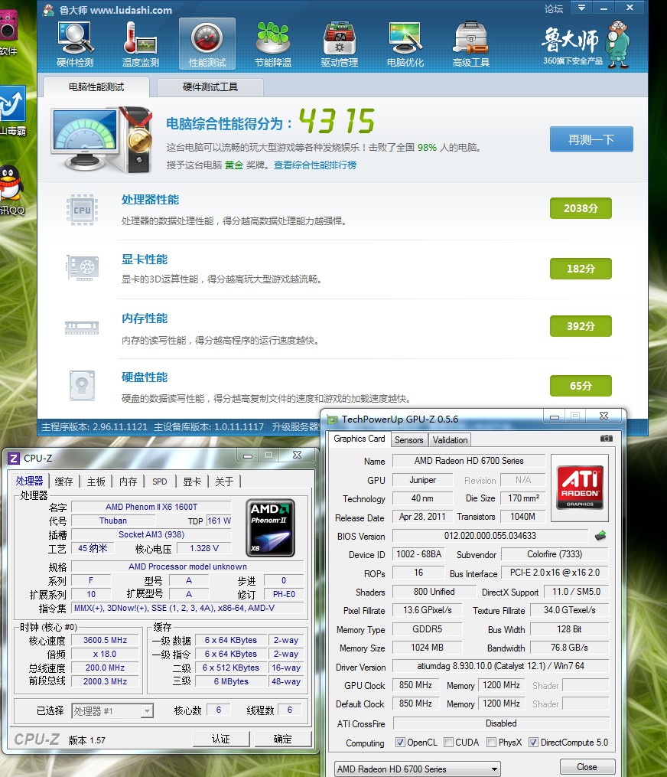The image size is (667, 777).
Task: Select the 处理器 tab in CPU-Z
Action: 29,481
